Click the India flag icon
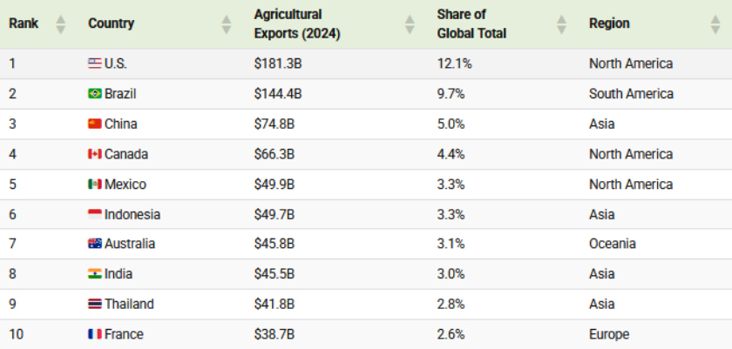Viewport: 732px width, 349px height. click(x=95, y=273)
